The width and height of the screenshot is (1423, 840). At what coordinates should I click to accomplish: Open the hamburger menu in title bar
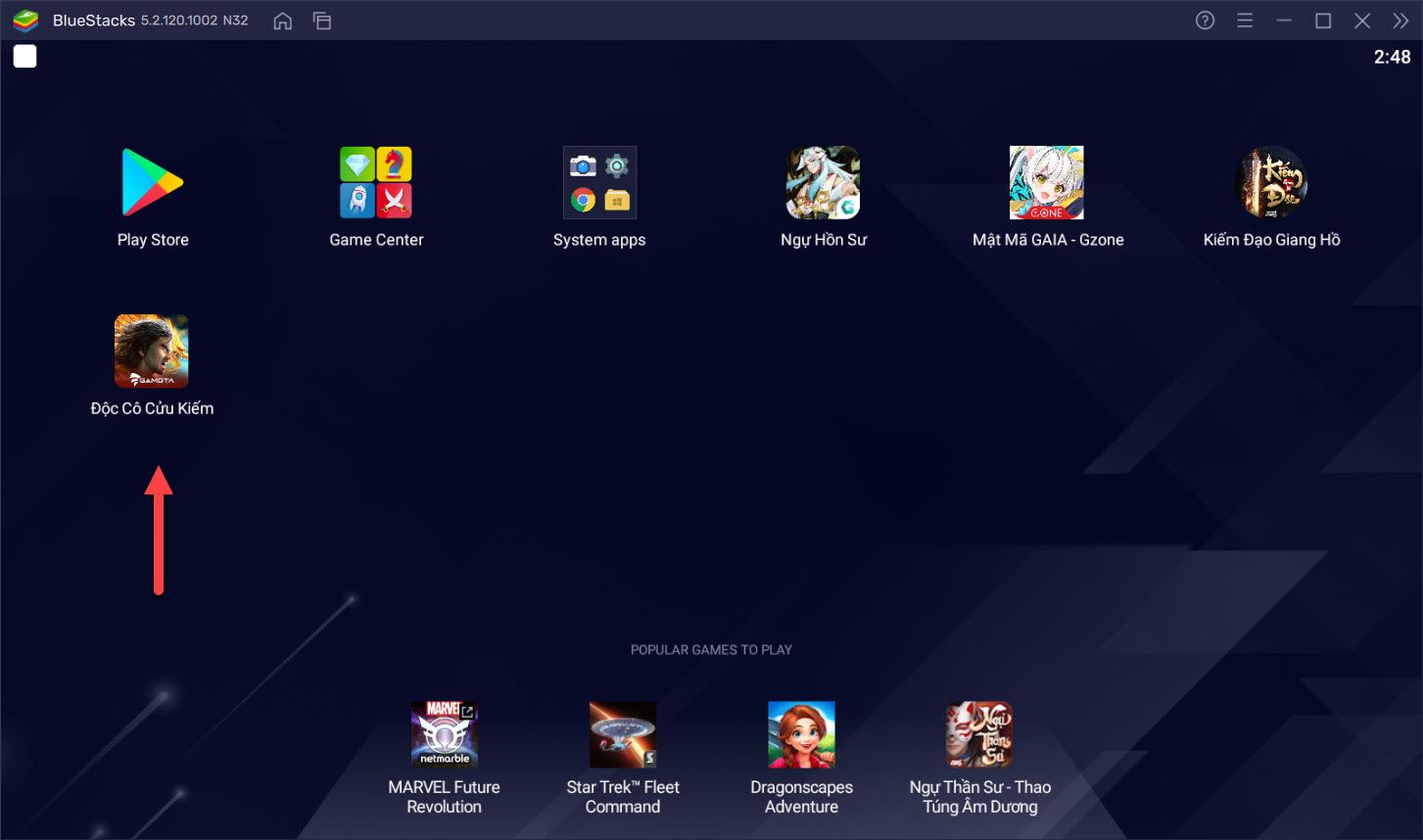point(1245,21)
